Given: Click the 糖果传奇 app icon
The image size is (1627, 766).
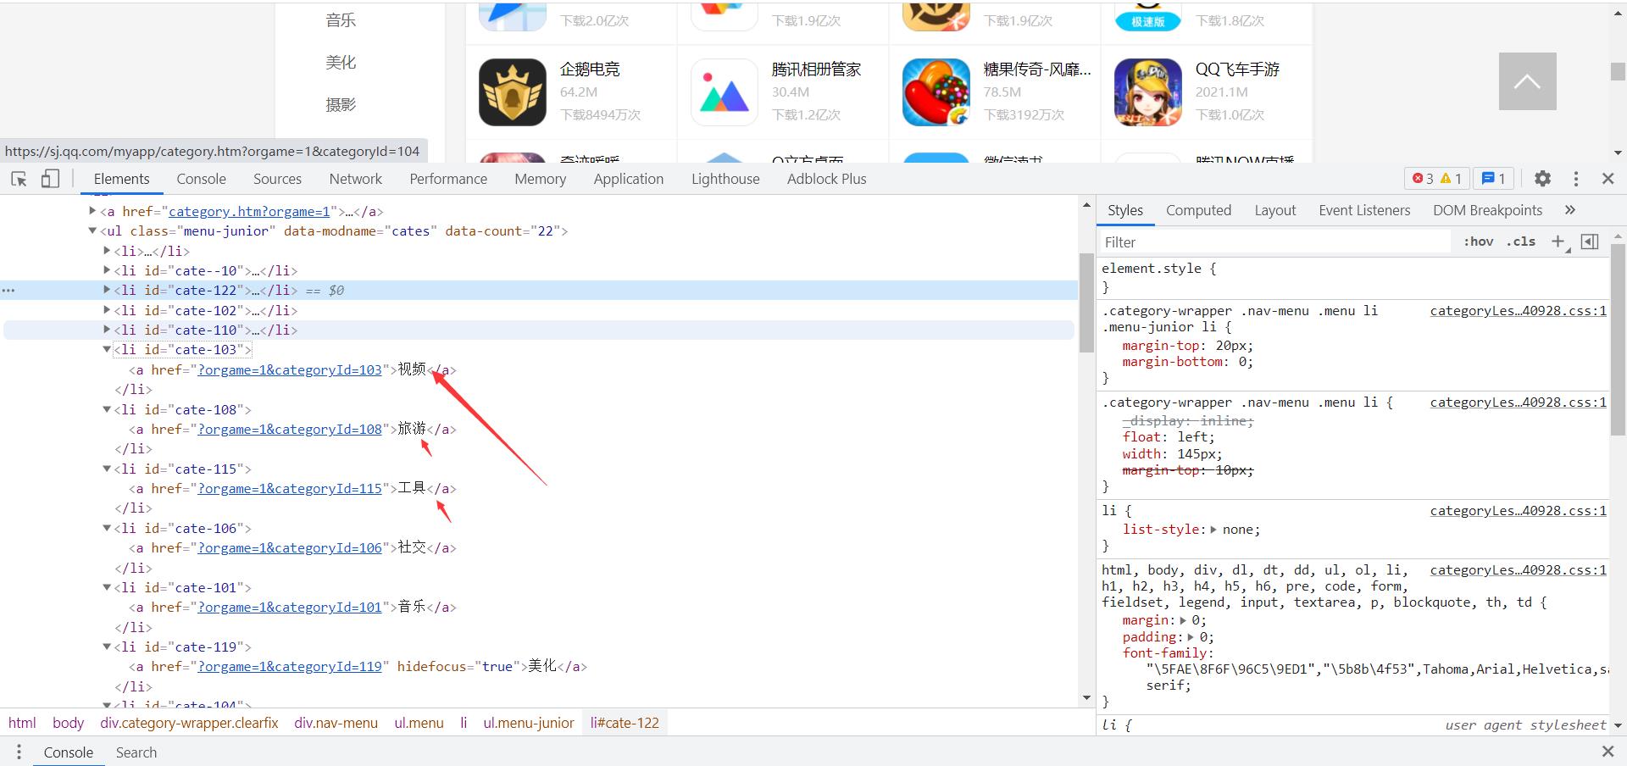Looking at the screenshot, I should click(936, 92).
